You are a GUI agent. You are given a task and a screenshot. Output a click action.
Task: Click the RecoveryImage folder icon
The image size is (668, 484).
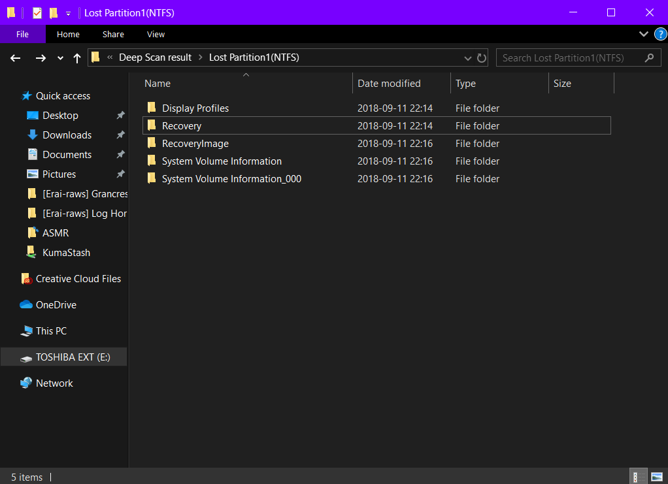pos(152,142)
